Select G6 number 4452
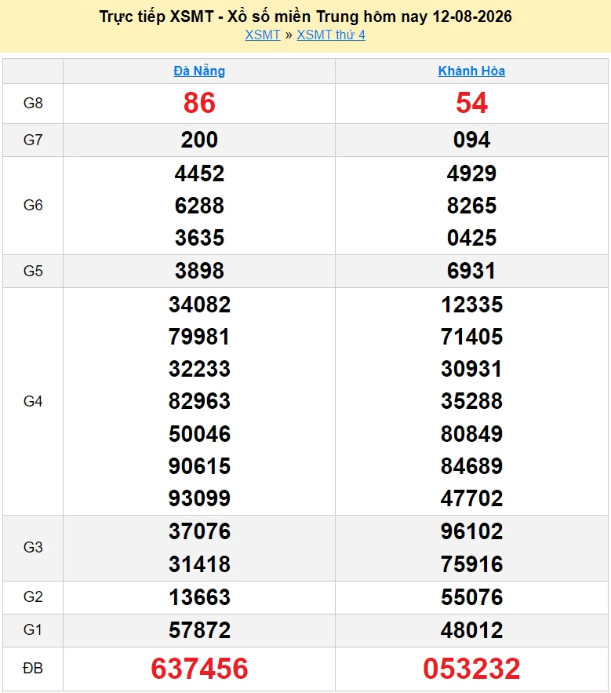The height and width of the screenshot is (693, 611). [199, 173]
